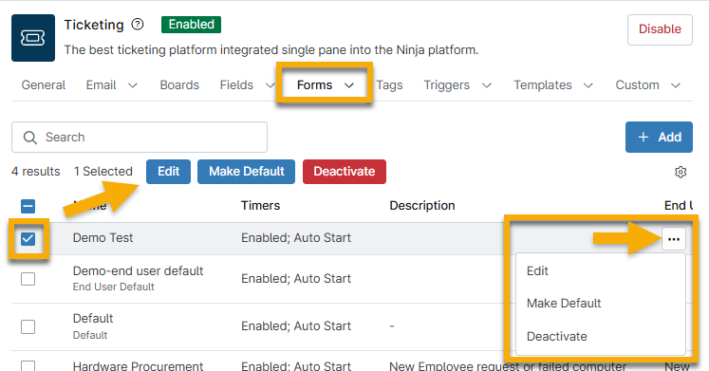Check the Default form row checkbox
The image size is (709, 371).
pos(28,326)
